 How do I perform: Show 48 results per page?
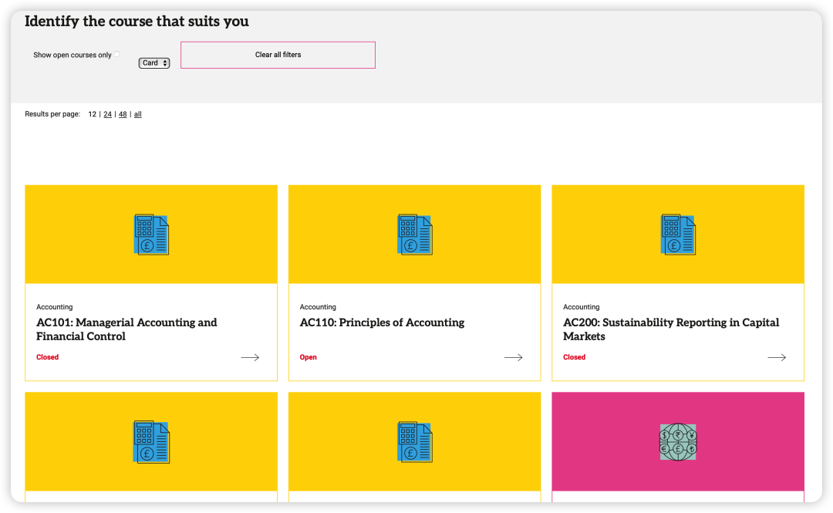point(123,114)
